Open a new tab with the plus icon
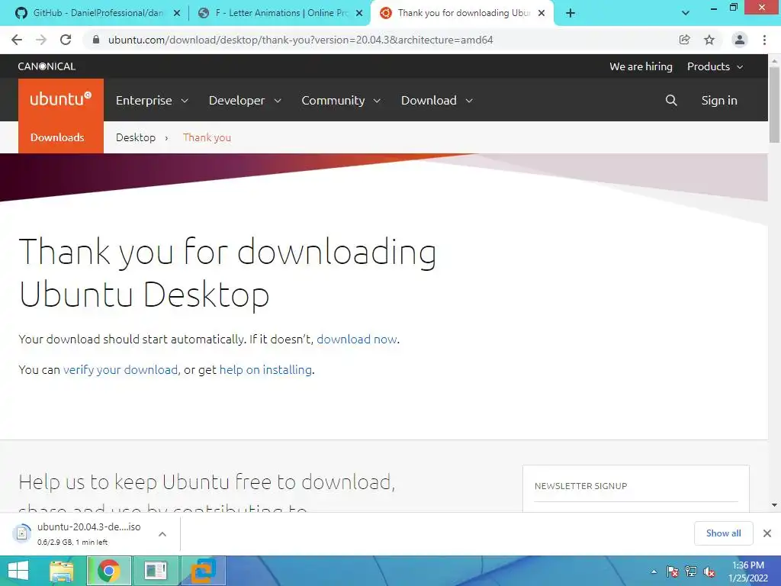The height and width of the screenshot is (586, 781). [x=570, y=13]
